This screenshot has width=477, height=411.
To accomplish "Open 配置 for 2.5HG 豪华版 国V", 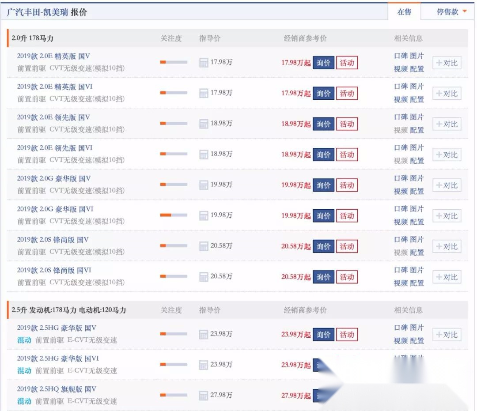I will point(417,341).
